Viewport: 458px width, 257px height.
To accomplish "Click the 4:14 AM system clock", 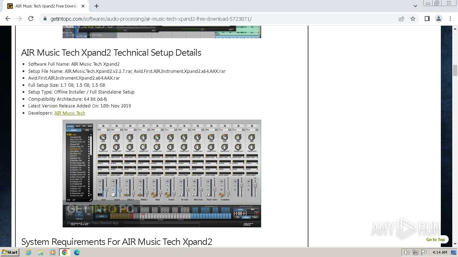I will (x=440, y=252).
